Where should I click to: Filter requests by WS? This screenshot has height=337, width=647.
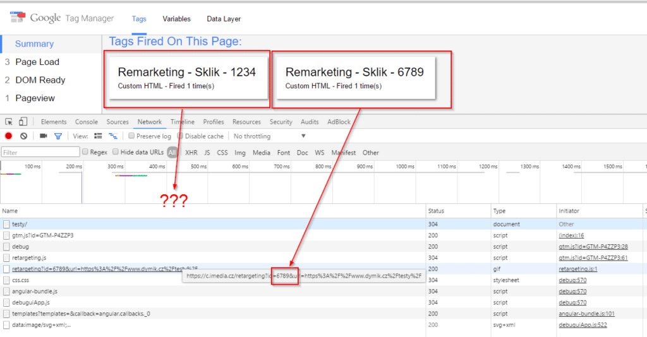coord(319,153)
